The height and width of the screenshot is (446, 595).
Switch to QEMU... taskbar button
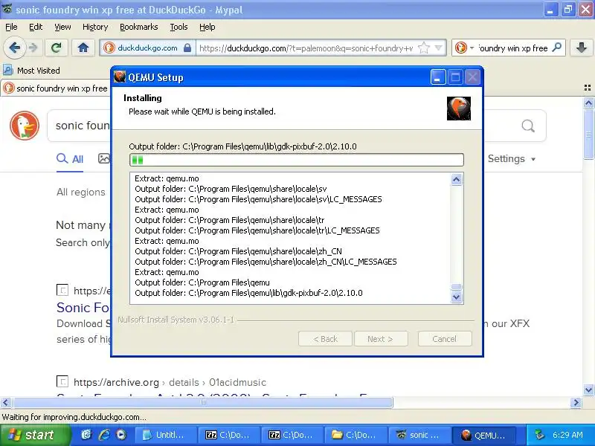[x=486, y=435]
